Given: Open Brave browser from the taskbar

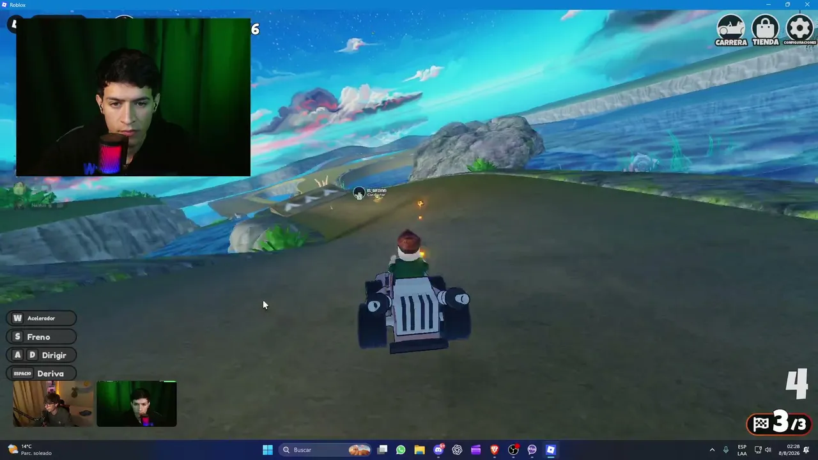Looking at the screenshot, I should [x=495, y=450].
